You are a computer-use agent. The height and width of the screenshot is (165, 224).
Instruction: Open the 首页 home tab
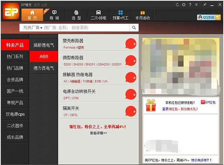[32, 15]
